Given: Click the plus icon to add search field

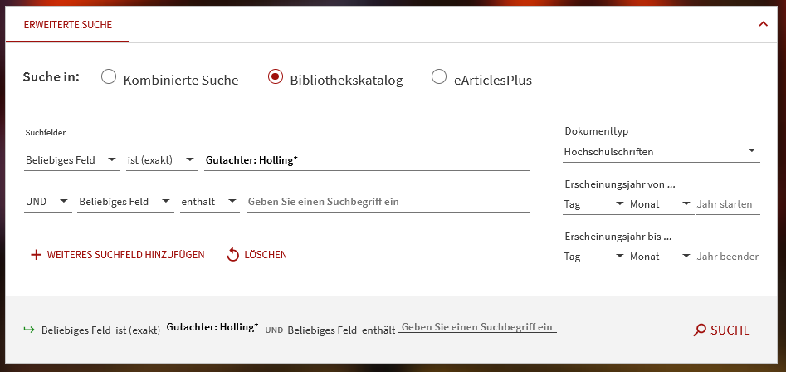Looking at the screenshot, I should (x=36, y=255).
